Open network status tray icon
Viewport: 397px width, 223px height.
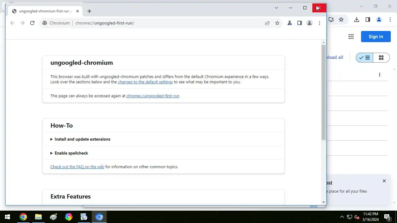pyautogui.click(x=350, y=217)
